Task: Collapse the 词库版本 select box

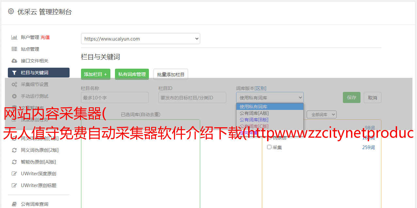Action: pyautogui.click(x=270, y=97)
